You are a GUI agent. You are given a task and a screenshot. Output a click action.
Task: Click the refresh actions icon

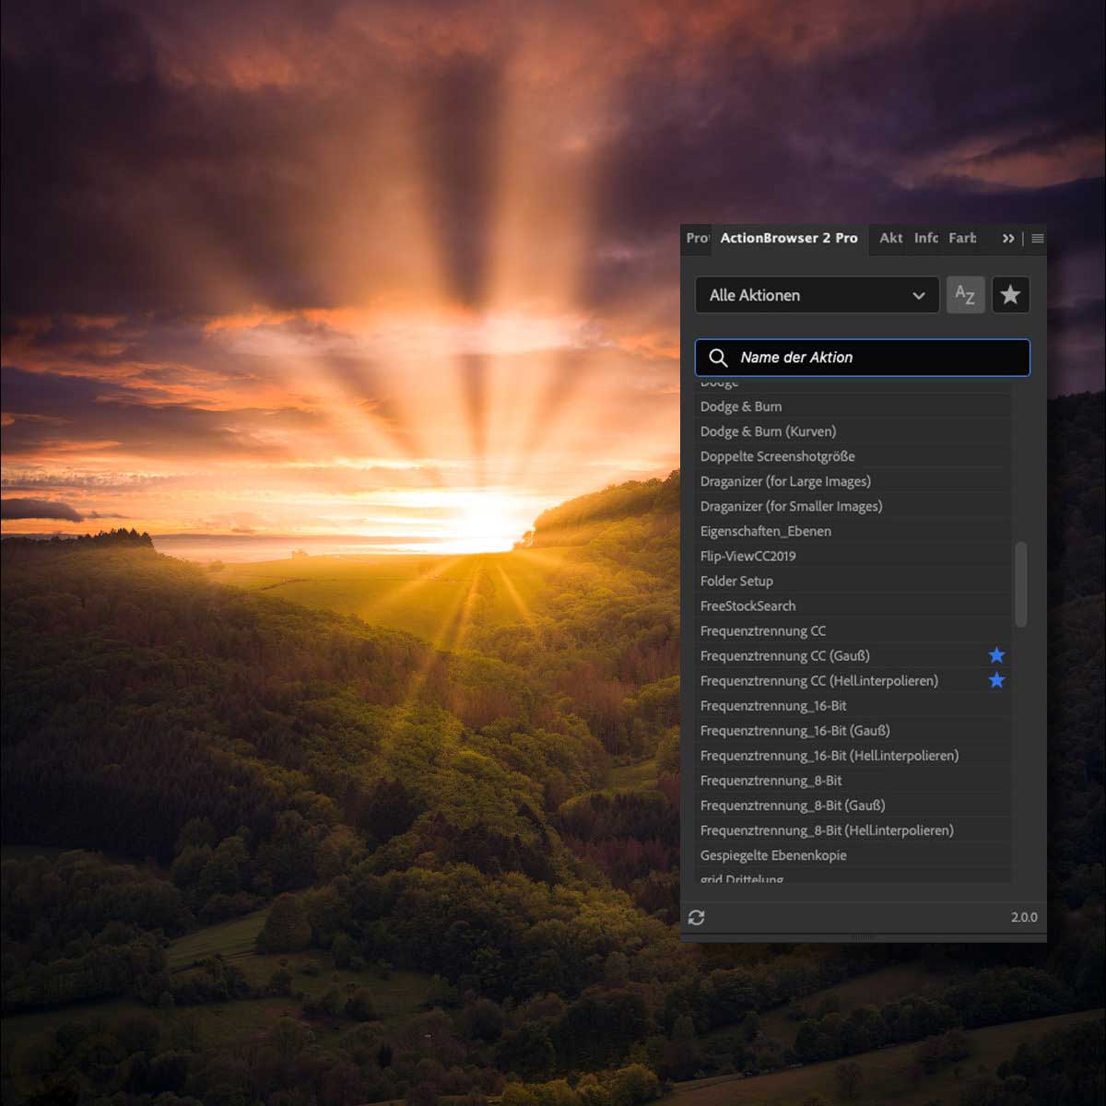pos(697,917)
